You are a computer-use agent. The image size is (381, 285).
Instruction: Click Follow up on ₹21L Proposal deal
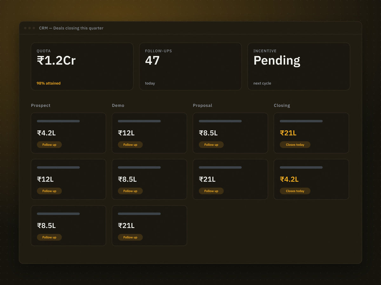(211, 191)
